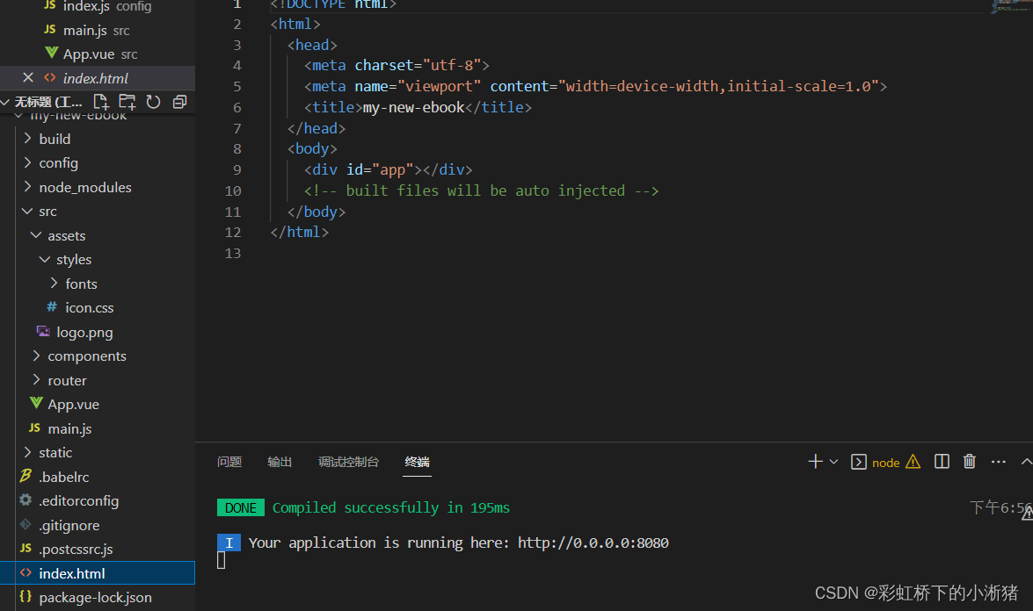
Task: Open main.js src in open editors
Action: coord(98,30)
